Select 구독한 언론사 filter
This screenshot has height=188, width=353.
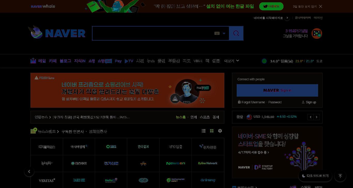point(73,131)
